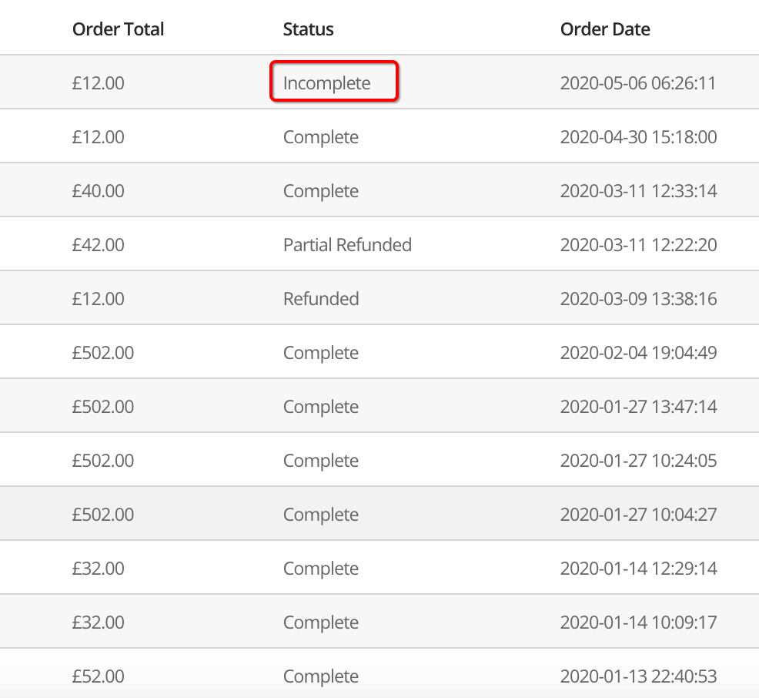This screenshot has height=698, width=759.
Task: Click the £52.00 order total
Action: click(x=99, y=676)
